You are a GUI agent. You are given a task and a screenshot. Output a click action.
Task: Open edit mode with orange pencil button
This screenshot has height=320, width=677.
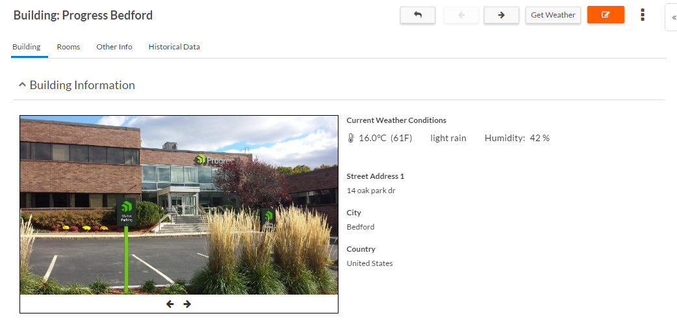(606, 15)
